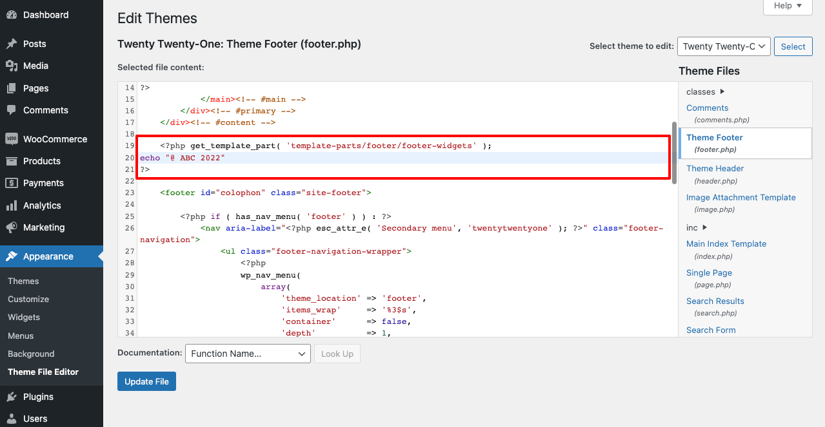Viewport: 825px width, 427px height.
Task: Click the wp_nav_menu( code line
Action: (271, 275)
